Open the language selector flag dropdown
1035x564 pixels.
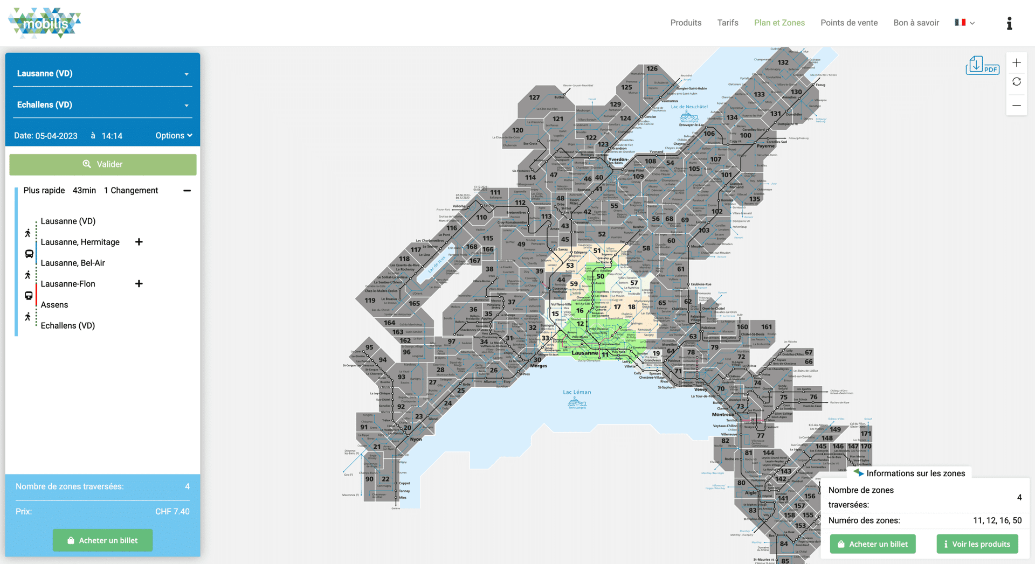[964, 23]
